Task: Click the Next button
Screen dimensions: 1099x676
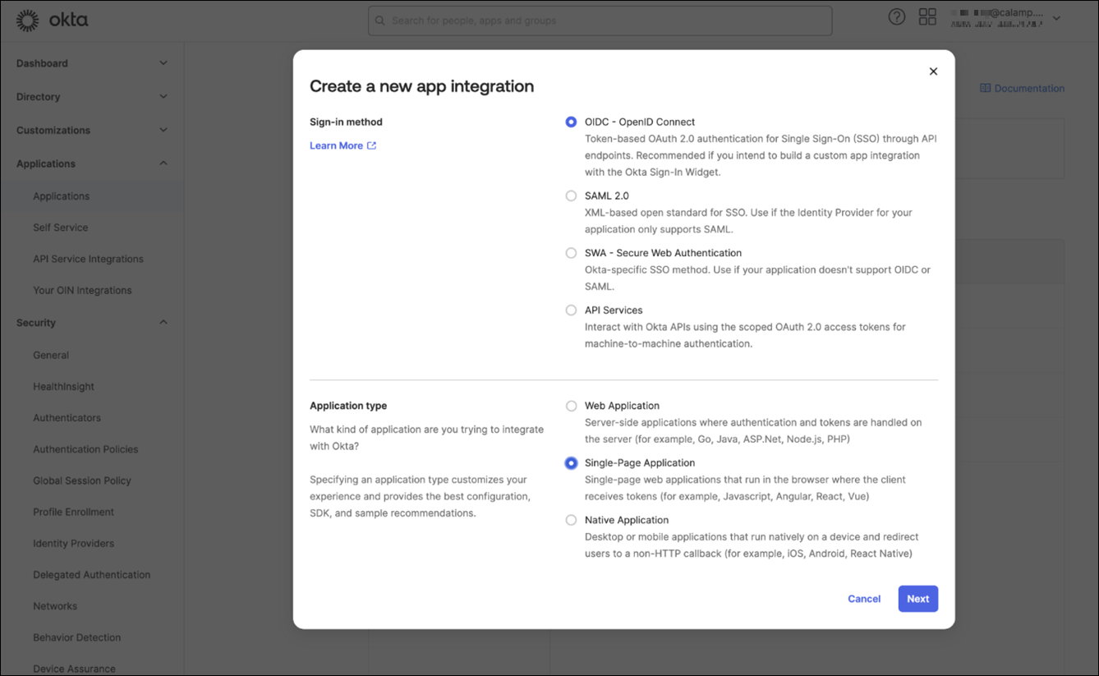Action: click(917, 599)
